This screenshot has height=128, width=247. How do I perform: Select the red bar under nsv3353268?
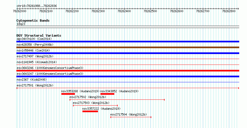coord(68,94)
